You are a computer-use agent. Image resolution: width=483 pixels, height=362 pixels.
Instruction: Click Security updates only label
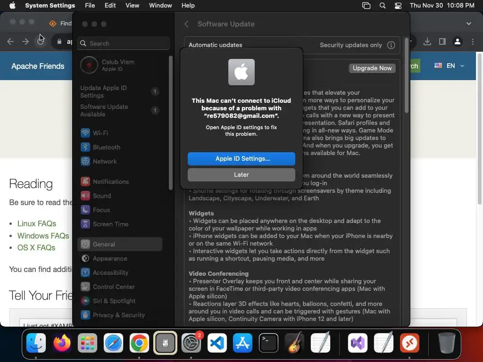click(350, 45)
